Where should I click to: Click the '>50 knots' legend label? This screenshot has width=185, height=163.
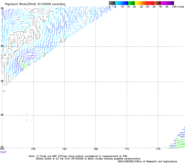point(178,7)
